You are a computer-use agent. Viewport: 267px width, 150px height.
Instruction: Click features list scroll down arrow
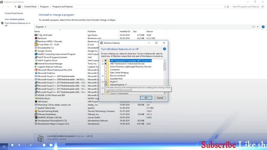[x=164, y=93]
